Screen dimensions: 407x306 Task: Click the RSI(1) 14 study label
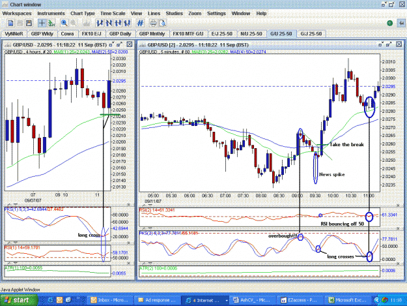point(22,247)
